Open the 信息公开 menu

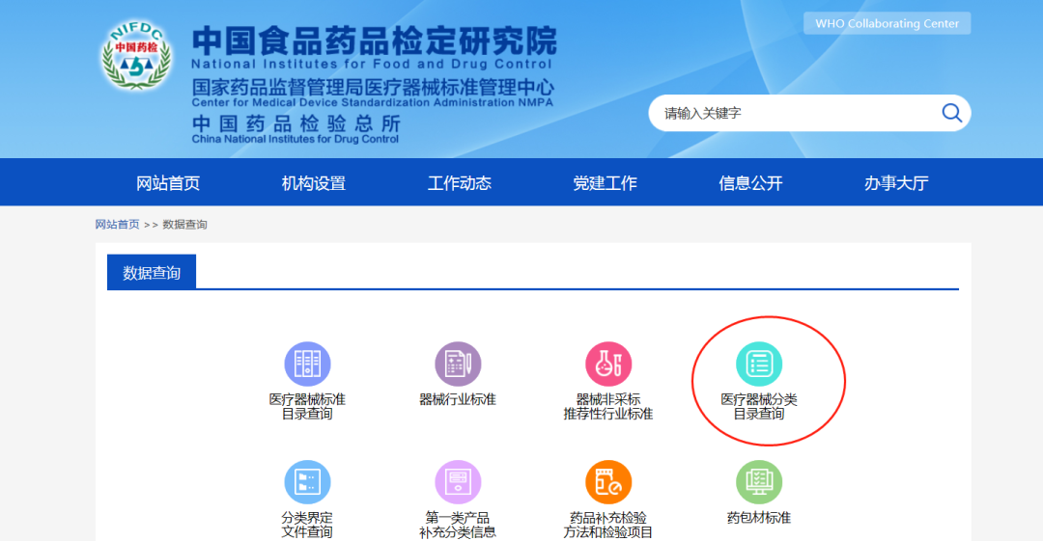(x=750, y=183)
